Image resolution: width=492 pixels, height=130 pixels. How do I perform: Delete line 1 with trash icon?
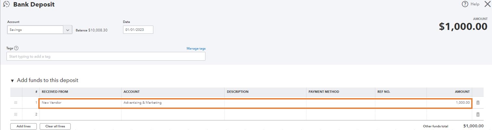[478, 103]
